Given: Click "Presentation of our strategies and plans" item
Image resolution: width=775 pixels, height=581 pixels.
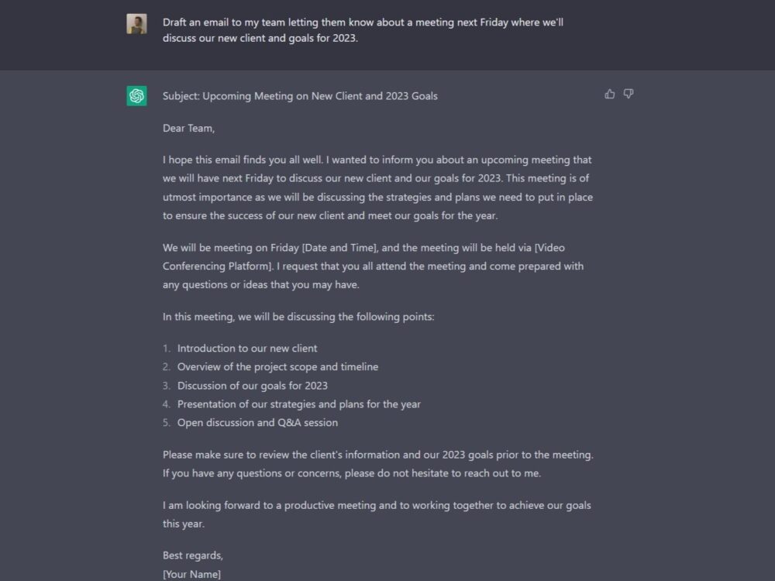Looking at the screenshot, I should coord(298,404).
